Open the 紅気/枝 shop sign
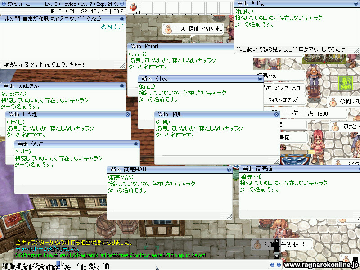 click(x=279, y=75)
